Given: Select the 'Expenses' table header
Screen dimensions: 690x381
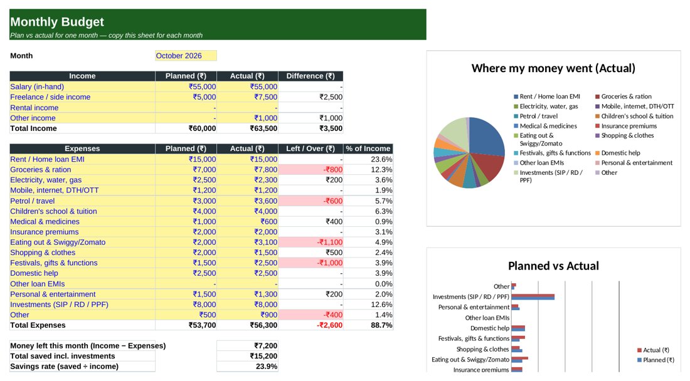Looking at the screenshot, I should click(82, 149).
